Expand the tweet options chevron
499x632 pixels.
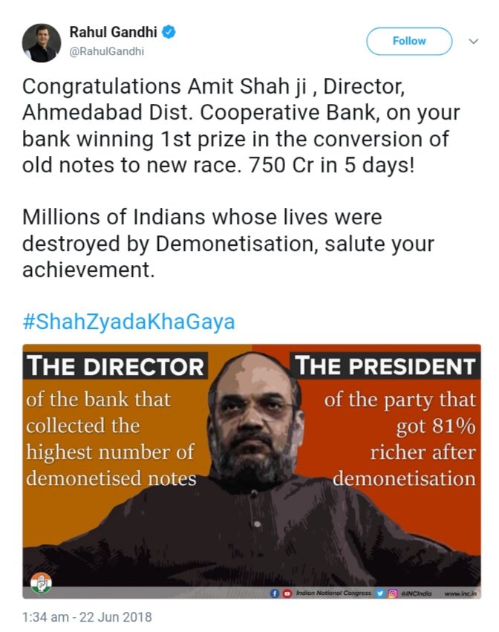[x=474, y=41]
